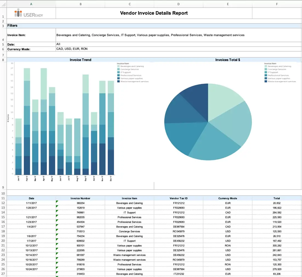The image size is (302, 277).
Task: Select the cell with total 300,282
Action: point(277,246)
